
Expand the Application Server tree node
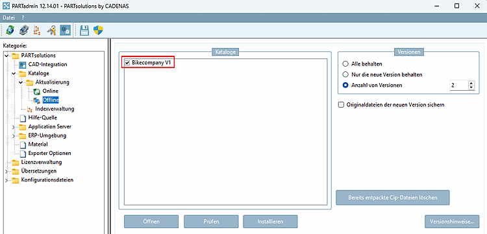point(14,127)
